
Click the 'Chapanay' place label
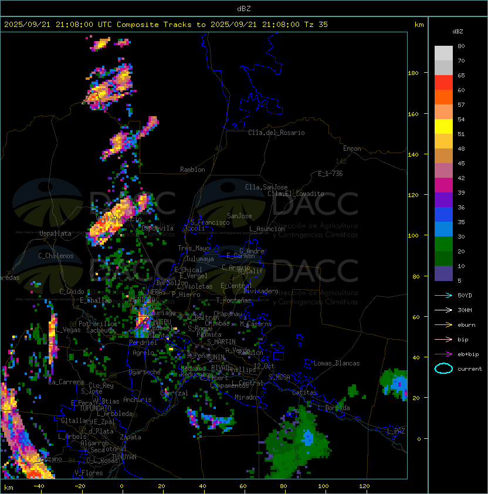pyautogui.click(x=228, y=314)
